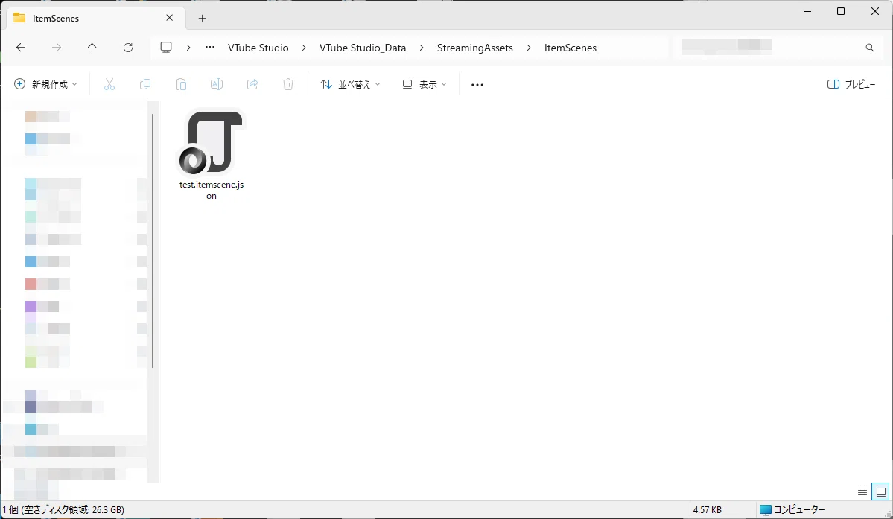Switch to details list view icon
The image size is (893, 519).
[x=862, y=491]
